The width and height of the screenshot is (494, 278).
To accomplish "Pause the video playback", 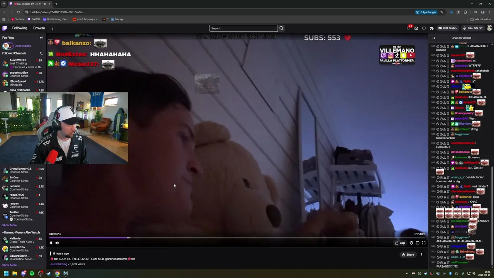I will [51, 243].
